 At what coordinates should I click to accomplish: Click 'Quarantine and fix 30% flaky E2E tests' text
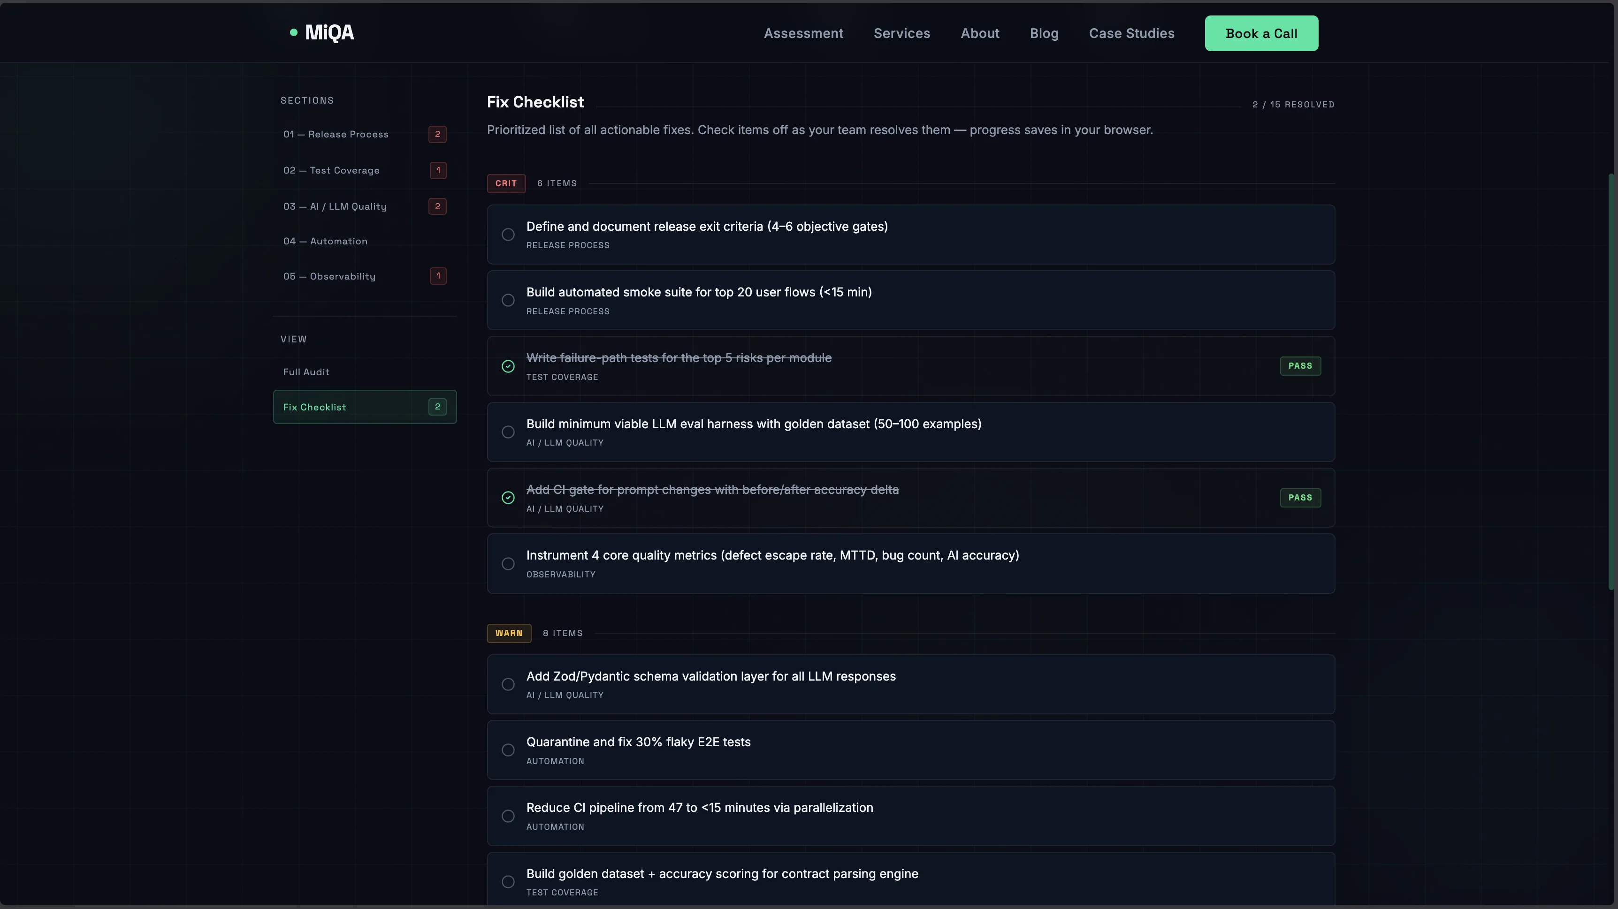[x=638, y=742]
